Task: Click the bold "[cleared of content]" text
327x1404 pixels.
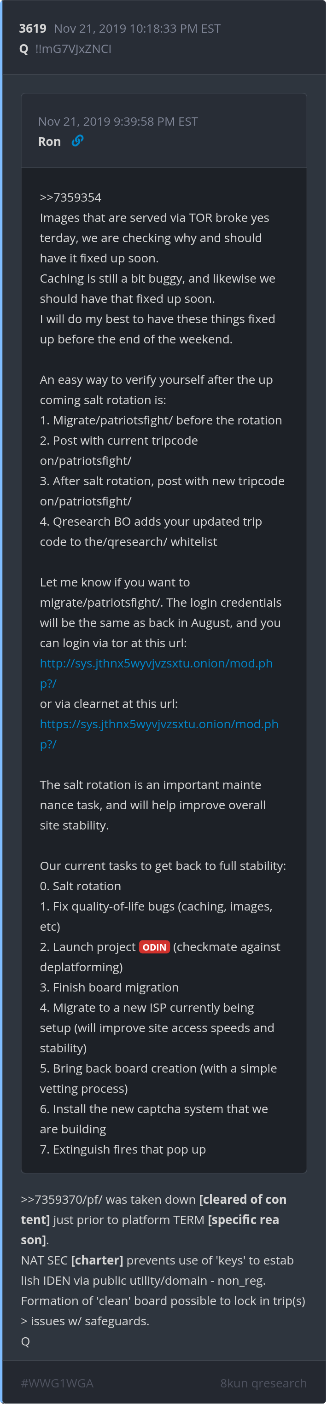Action: click(x=243, y=1200)
